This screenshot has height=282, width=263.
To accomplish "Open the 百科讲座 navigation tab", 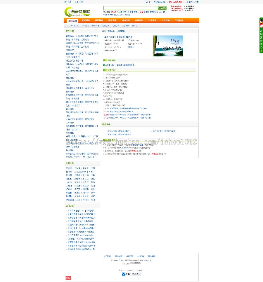I will click(139, 20).
